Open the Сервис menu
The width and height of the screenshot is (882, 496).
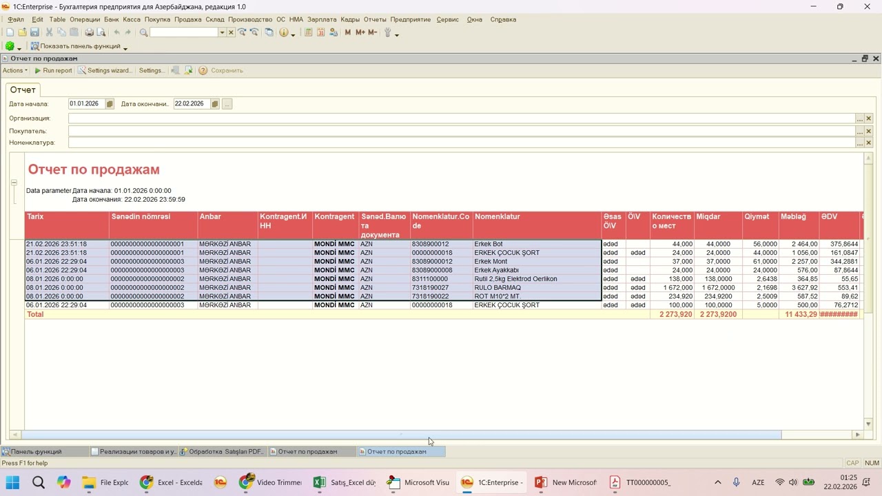[448, 19]
